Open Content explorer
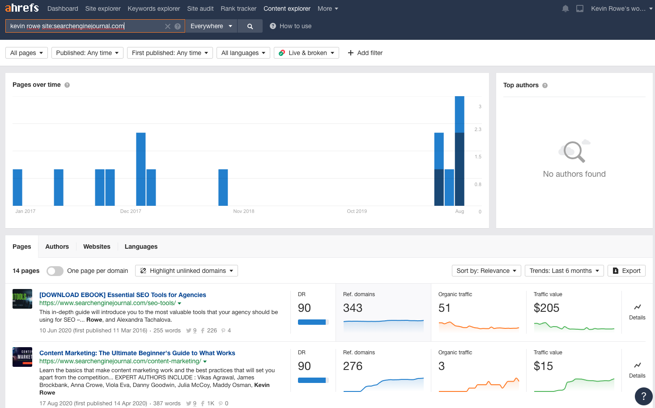 point(287,8)
